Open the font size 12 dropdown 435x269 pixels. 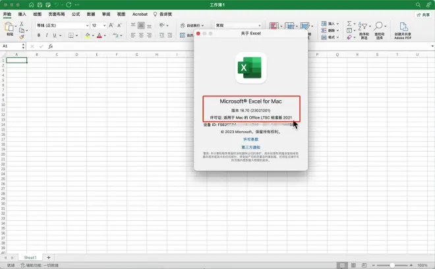(104, 26)
